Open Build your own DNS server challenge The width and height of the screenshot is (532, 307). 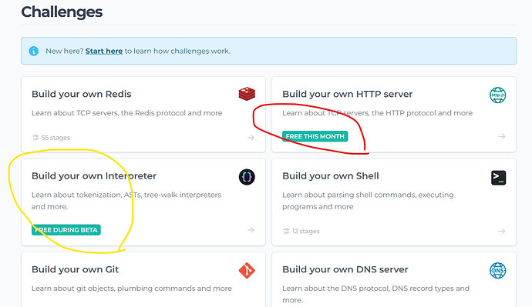click(x=345, y=269)
